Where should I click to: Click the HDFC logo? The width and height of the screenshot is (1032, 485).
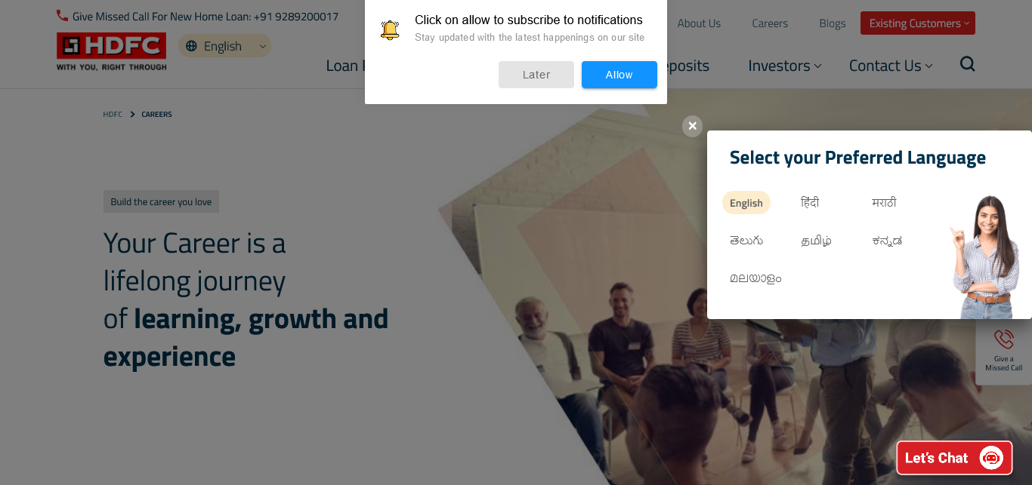111,52
